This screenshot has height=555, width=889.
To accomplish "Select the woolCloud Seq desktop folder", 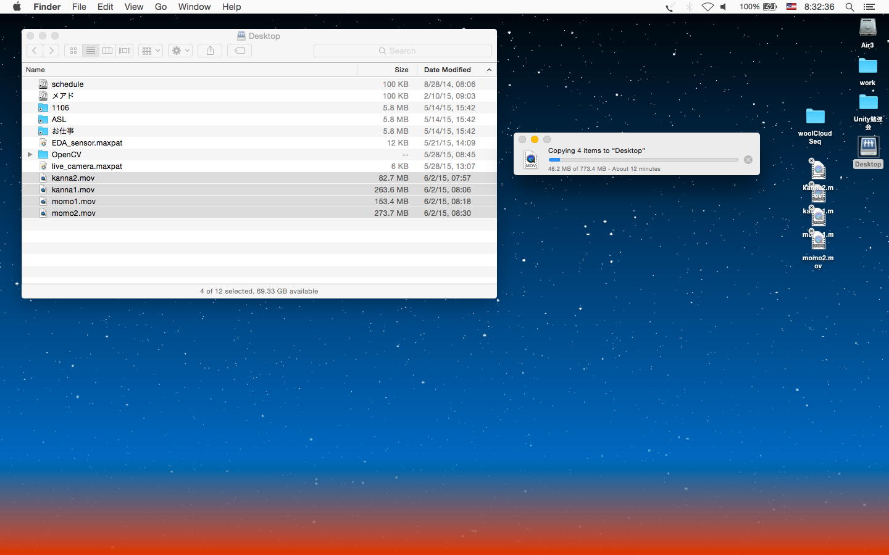I will pos(815,117).
